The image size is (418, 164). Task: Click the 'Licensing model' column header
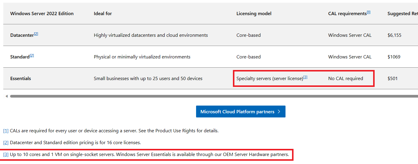tap(254, 14)
